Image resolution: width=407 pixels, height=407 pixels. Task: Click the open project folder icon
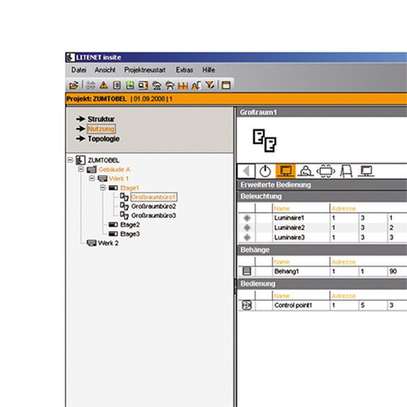tap(73, 85)
